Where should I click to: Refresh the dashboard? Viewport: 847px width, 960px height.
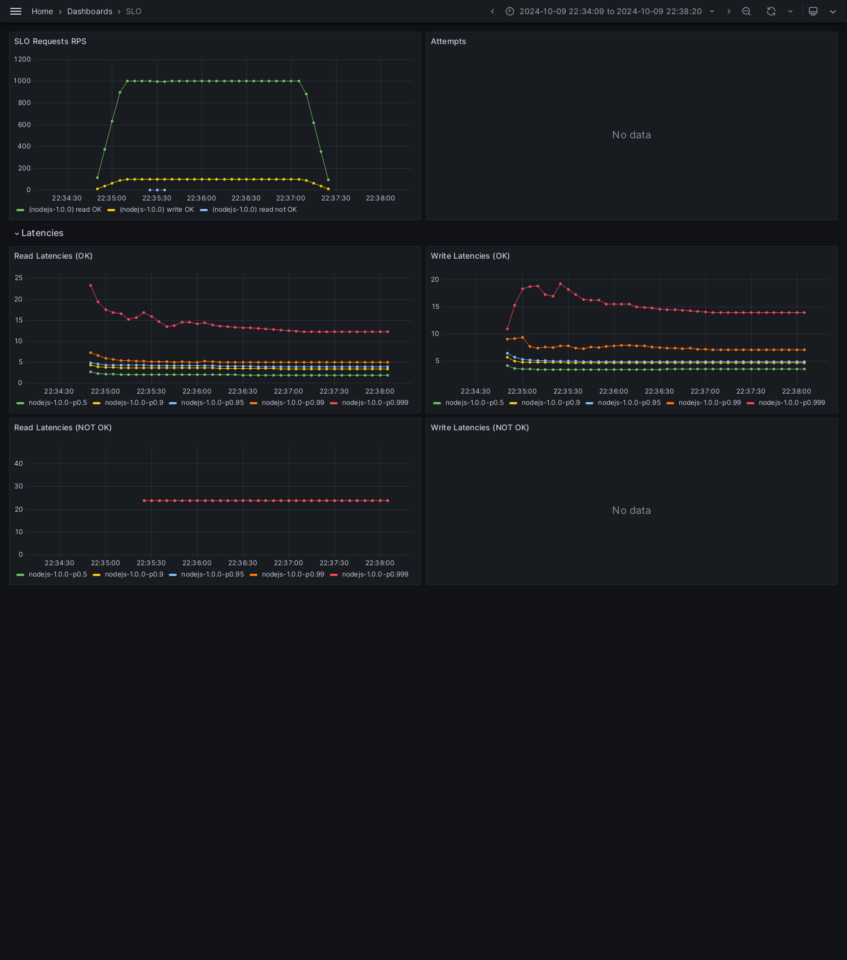pyautogui.click(x=771, y=11)
